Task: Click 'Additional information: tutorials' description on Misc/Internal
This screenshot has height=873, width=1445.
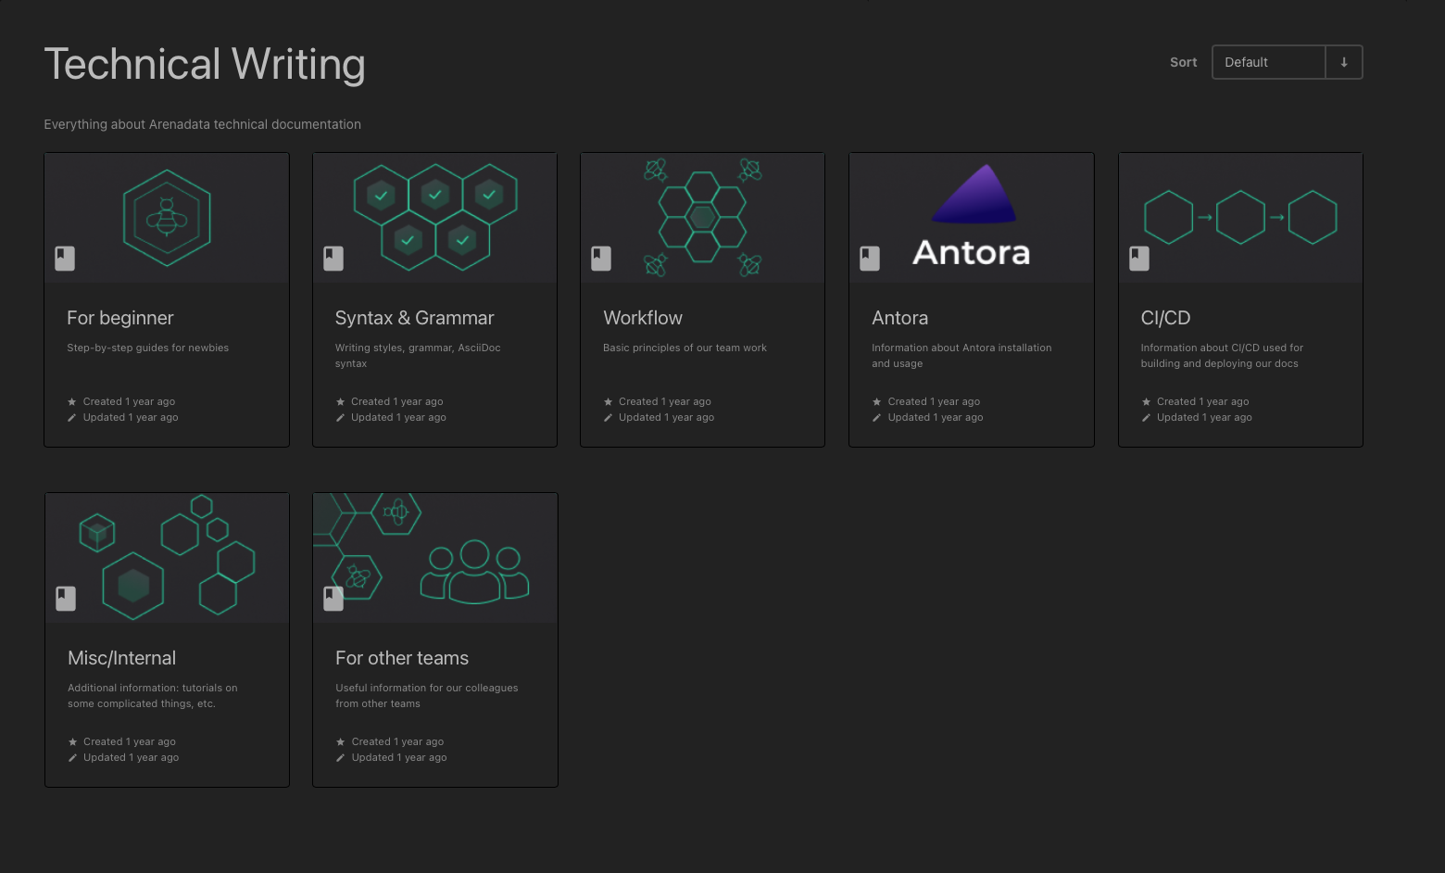Action: (x=153, y=696)
